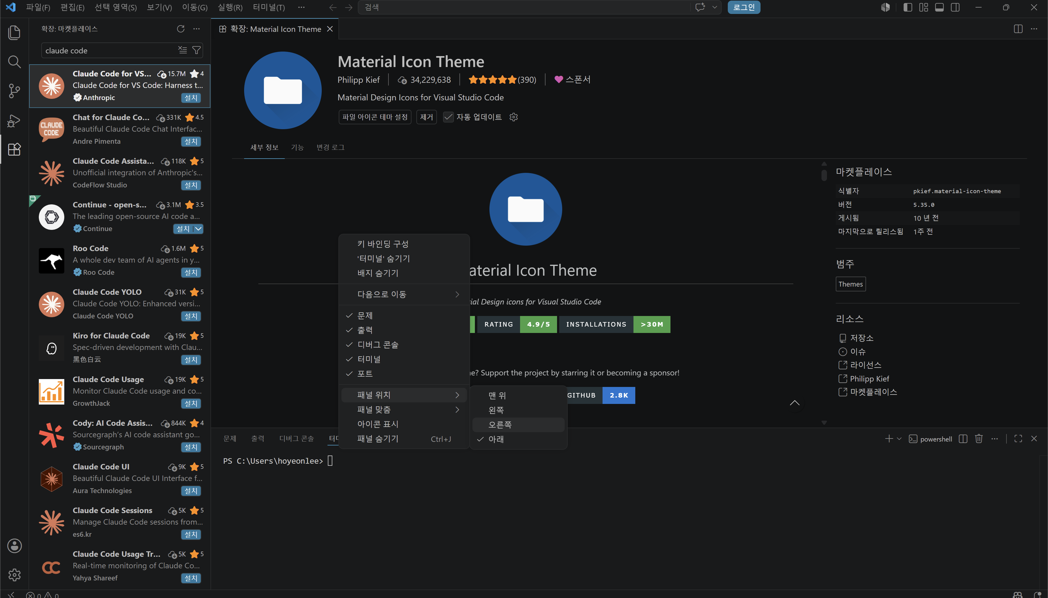Open Run and Debug view

coord(14,121)
